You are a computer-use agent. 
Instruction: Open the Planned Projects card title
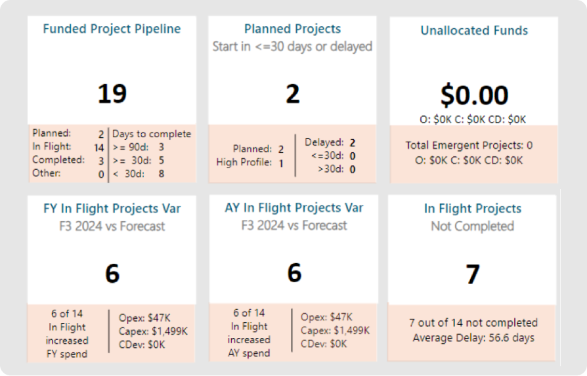pyautogui.click(x=292, y=29)
